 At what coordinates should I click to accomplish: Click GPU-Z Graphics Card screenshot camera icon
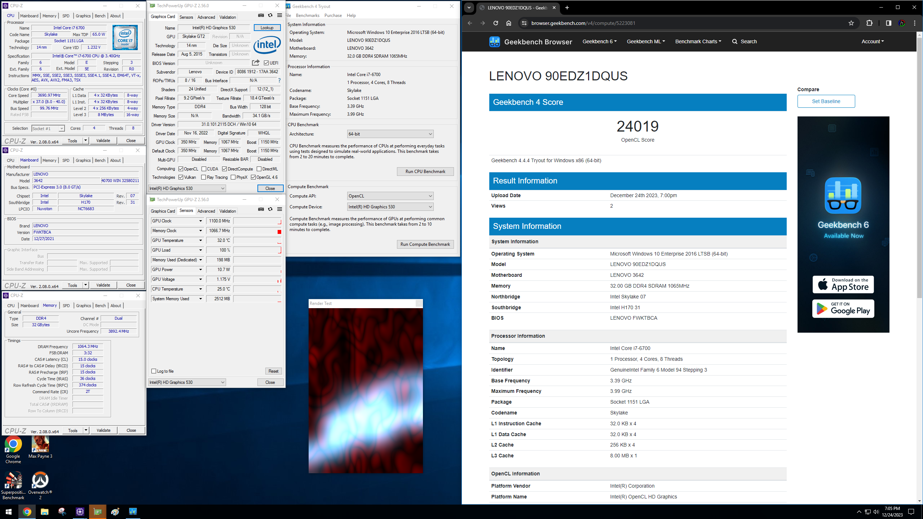coord(261,15)
